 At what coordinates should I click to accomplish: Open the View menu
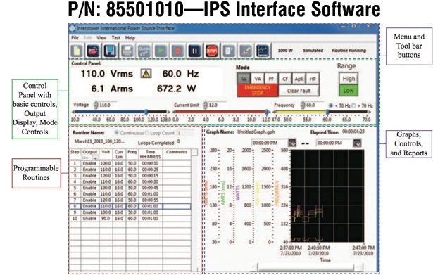101,38
